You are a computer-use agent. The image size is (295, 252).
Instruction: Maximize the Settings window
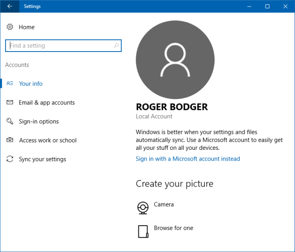(267, 6)
